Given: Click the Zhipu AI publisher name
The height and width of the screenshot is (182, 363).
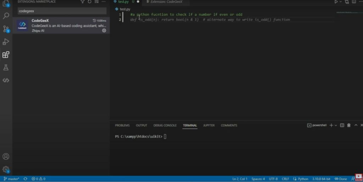Looking at the screenshot, I should coord(38,30).
